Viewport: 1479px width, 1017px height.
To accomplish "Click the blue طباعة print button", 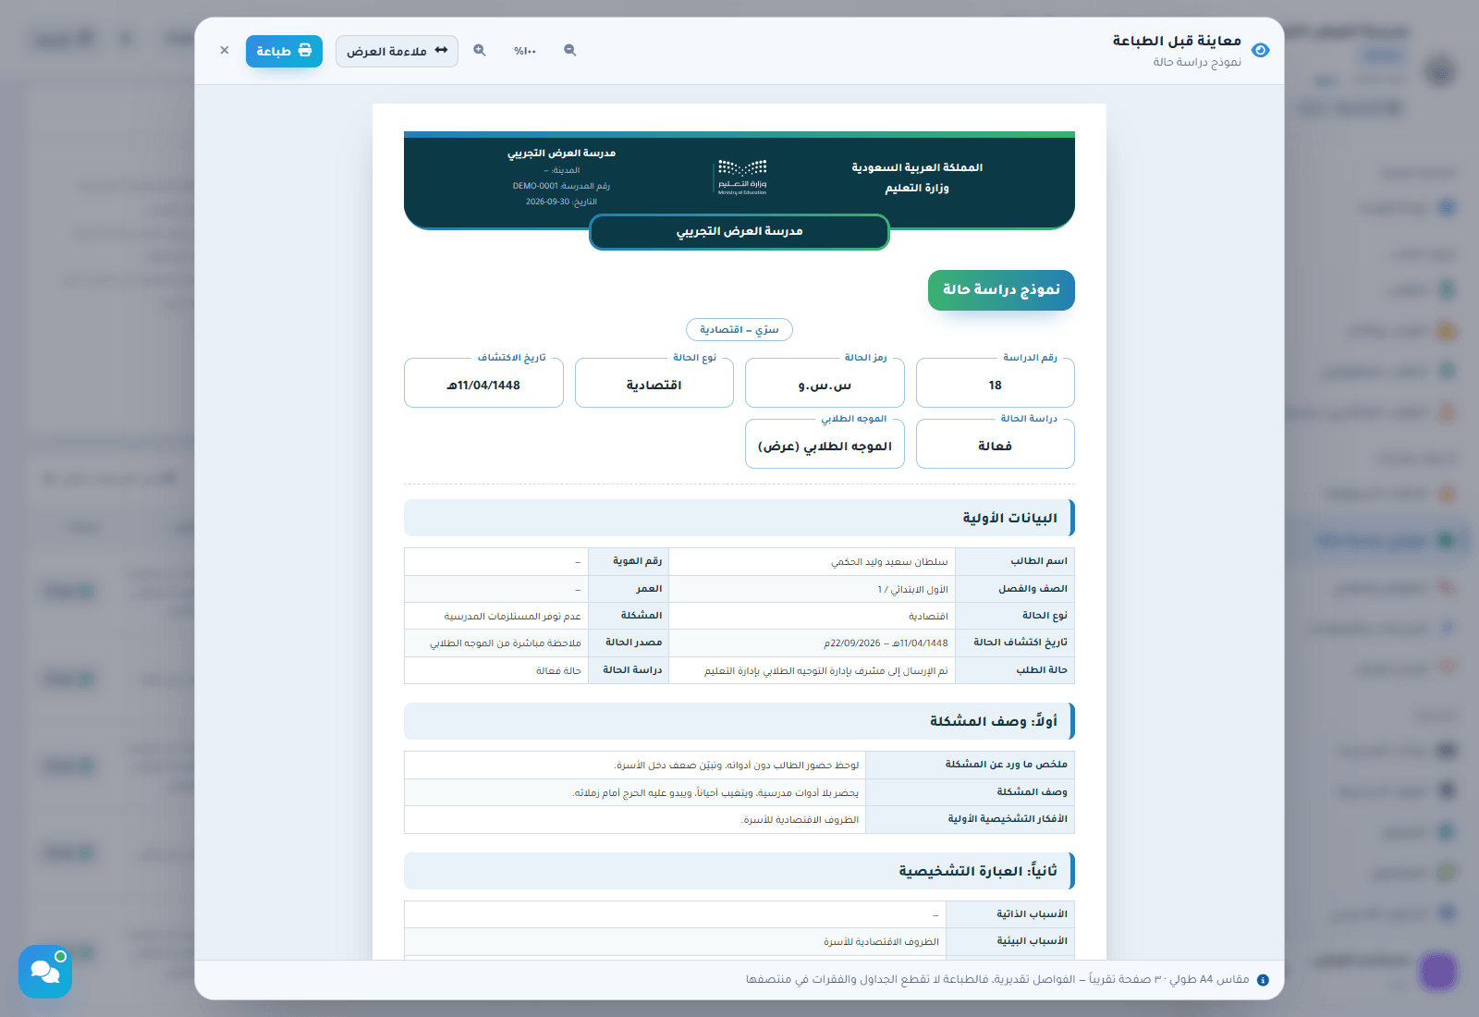I will pos(284,51).
